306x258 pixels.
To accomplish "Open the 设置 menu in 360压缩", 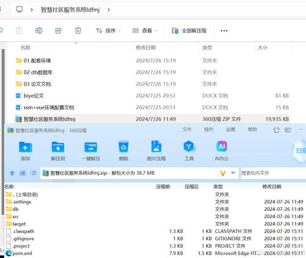I will point(231,130).
